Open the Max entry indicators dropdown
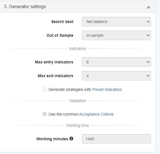This screenshot has height=154, width=160. click(x=116, y=62)
